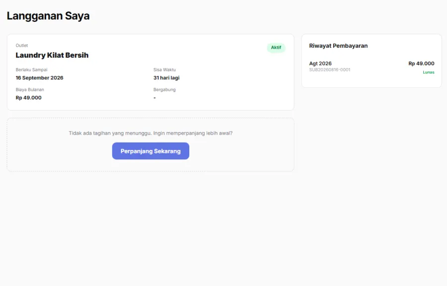Click the Berlaku Sampai label

click(31, 70)
